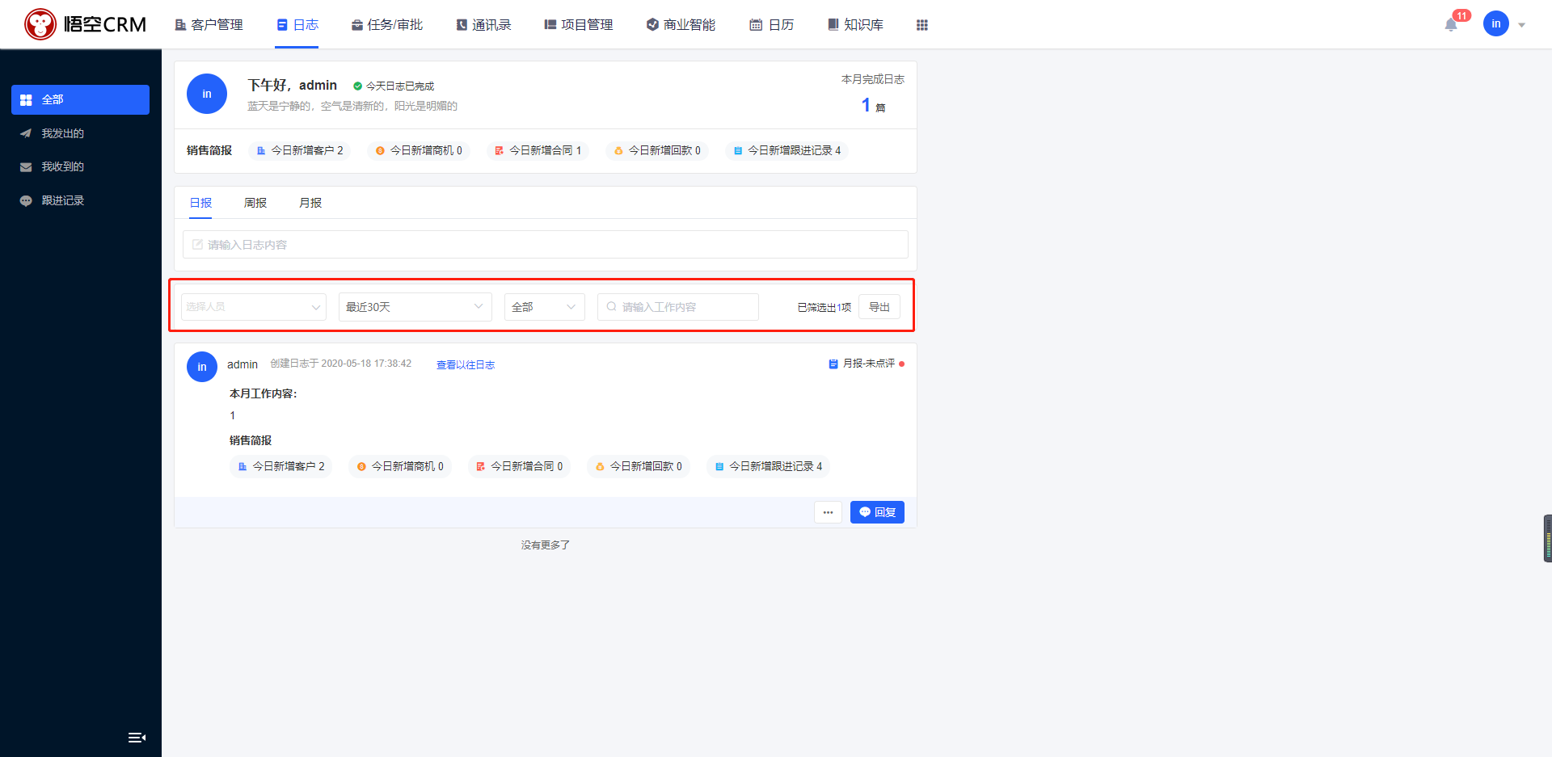Click the 请输入日志内容 input box

tap(546, 245)
